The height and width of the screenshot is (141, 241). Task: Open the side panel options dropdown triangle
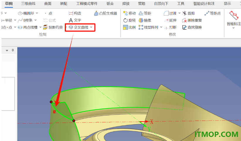[x=7, y=51]
